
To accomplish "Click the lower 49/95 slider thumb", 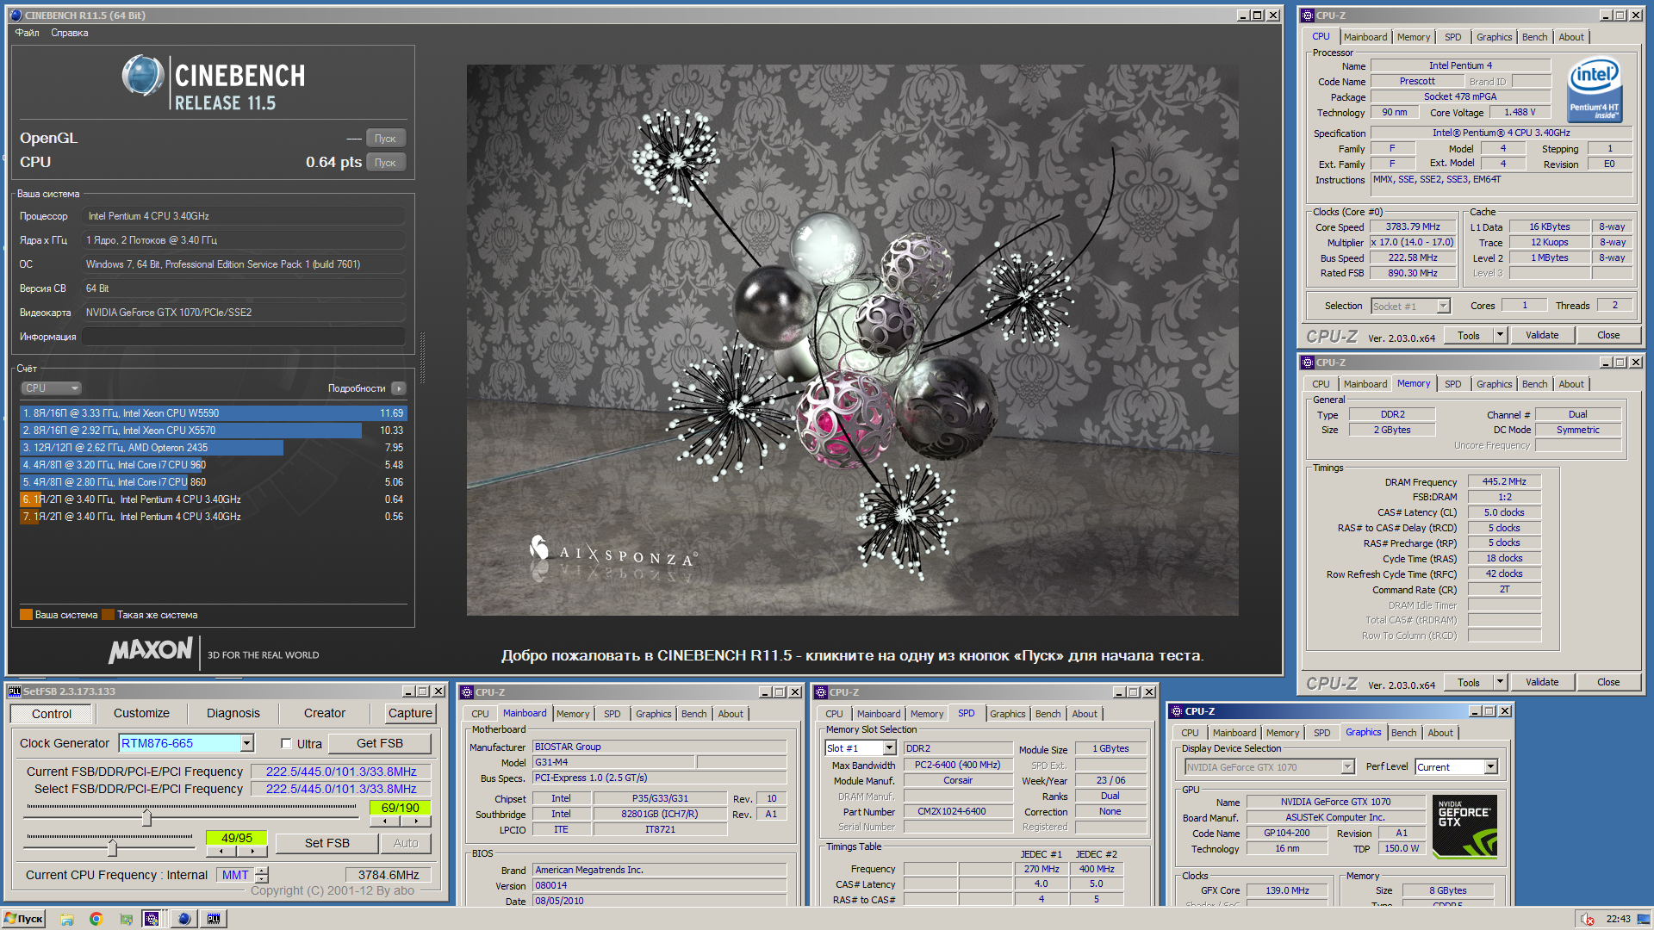I will point(112,846).
